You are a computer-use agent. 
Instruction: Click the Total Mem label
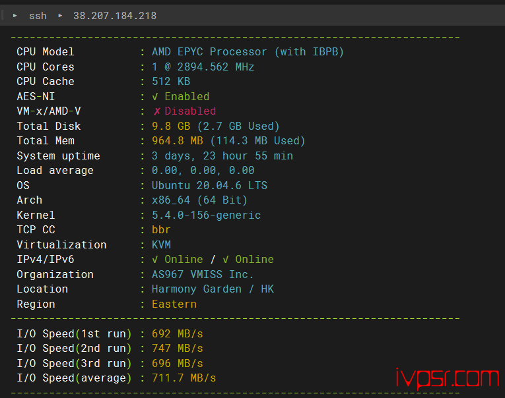tap(46, 141)
